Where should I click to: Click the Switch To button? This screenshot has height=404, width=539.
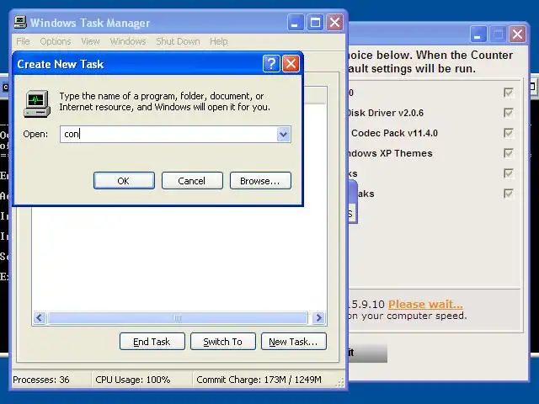tap(223, 342)
